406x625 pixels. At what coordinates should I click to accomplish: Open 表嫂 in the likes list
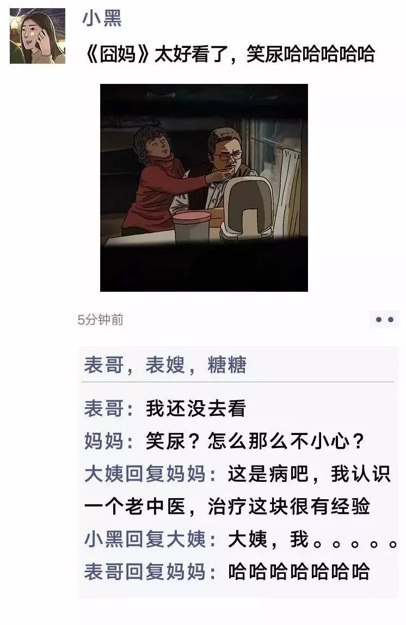click(165, 365)
